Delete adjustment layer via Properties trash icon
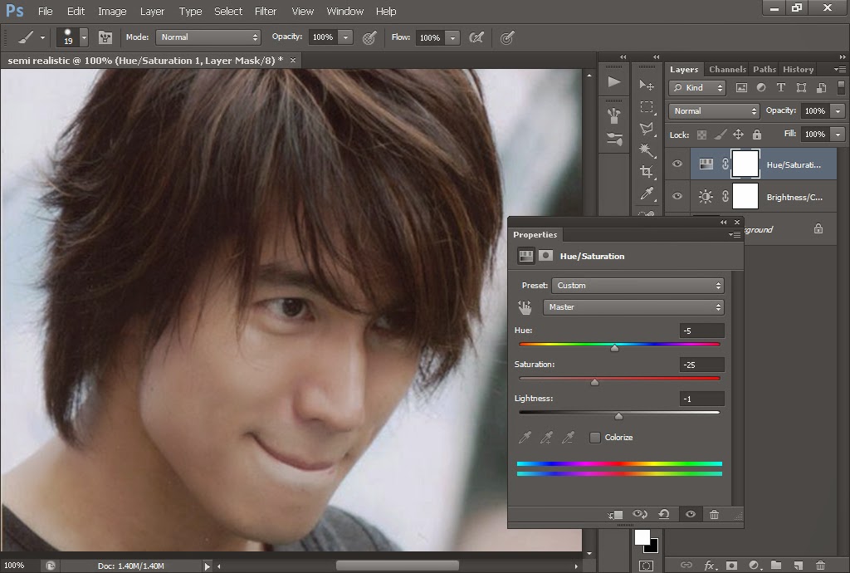850x573 pixels. pos(714,515)
